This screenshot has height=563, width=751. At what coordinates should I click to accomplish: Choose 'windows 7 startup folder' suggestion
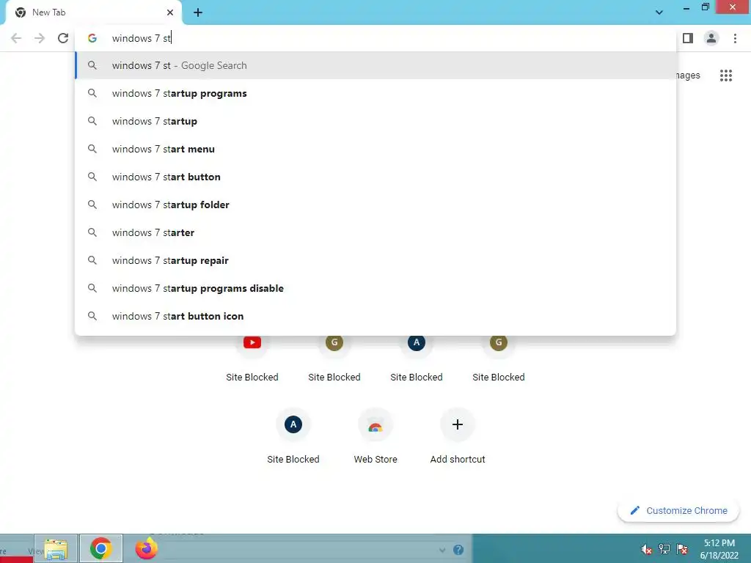(x=375, y=205)
